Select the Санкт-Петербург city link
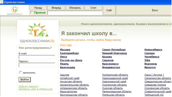Screen dimensions: 172x97 114,49
